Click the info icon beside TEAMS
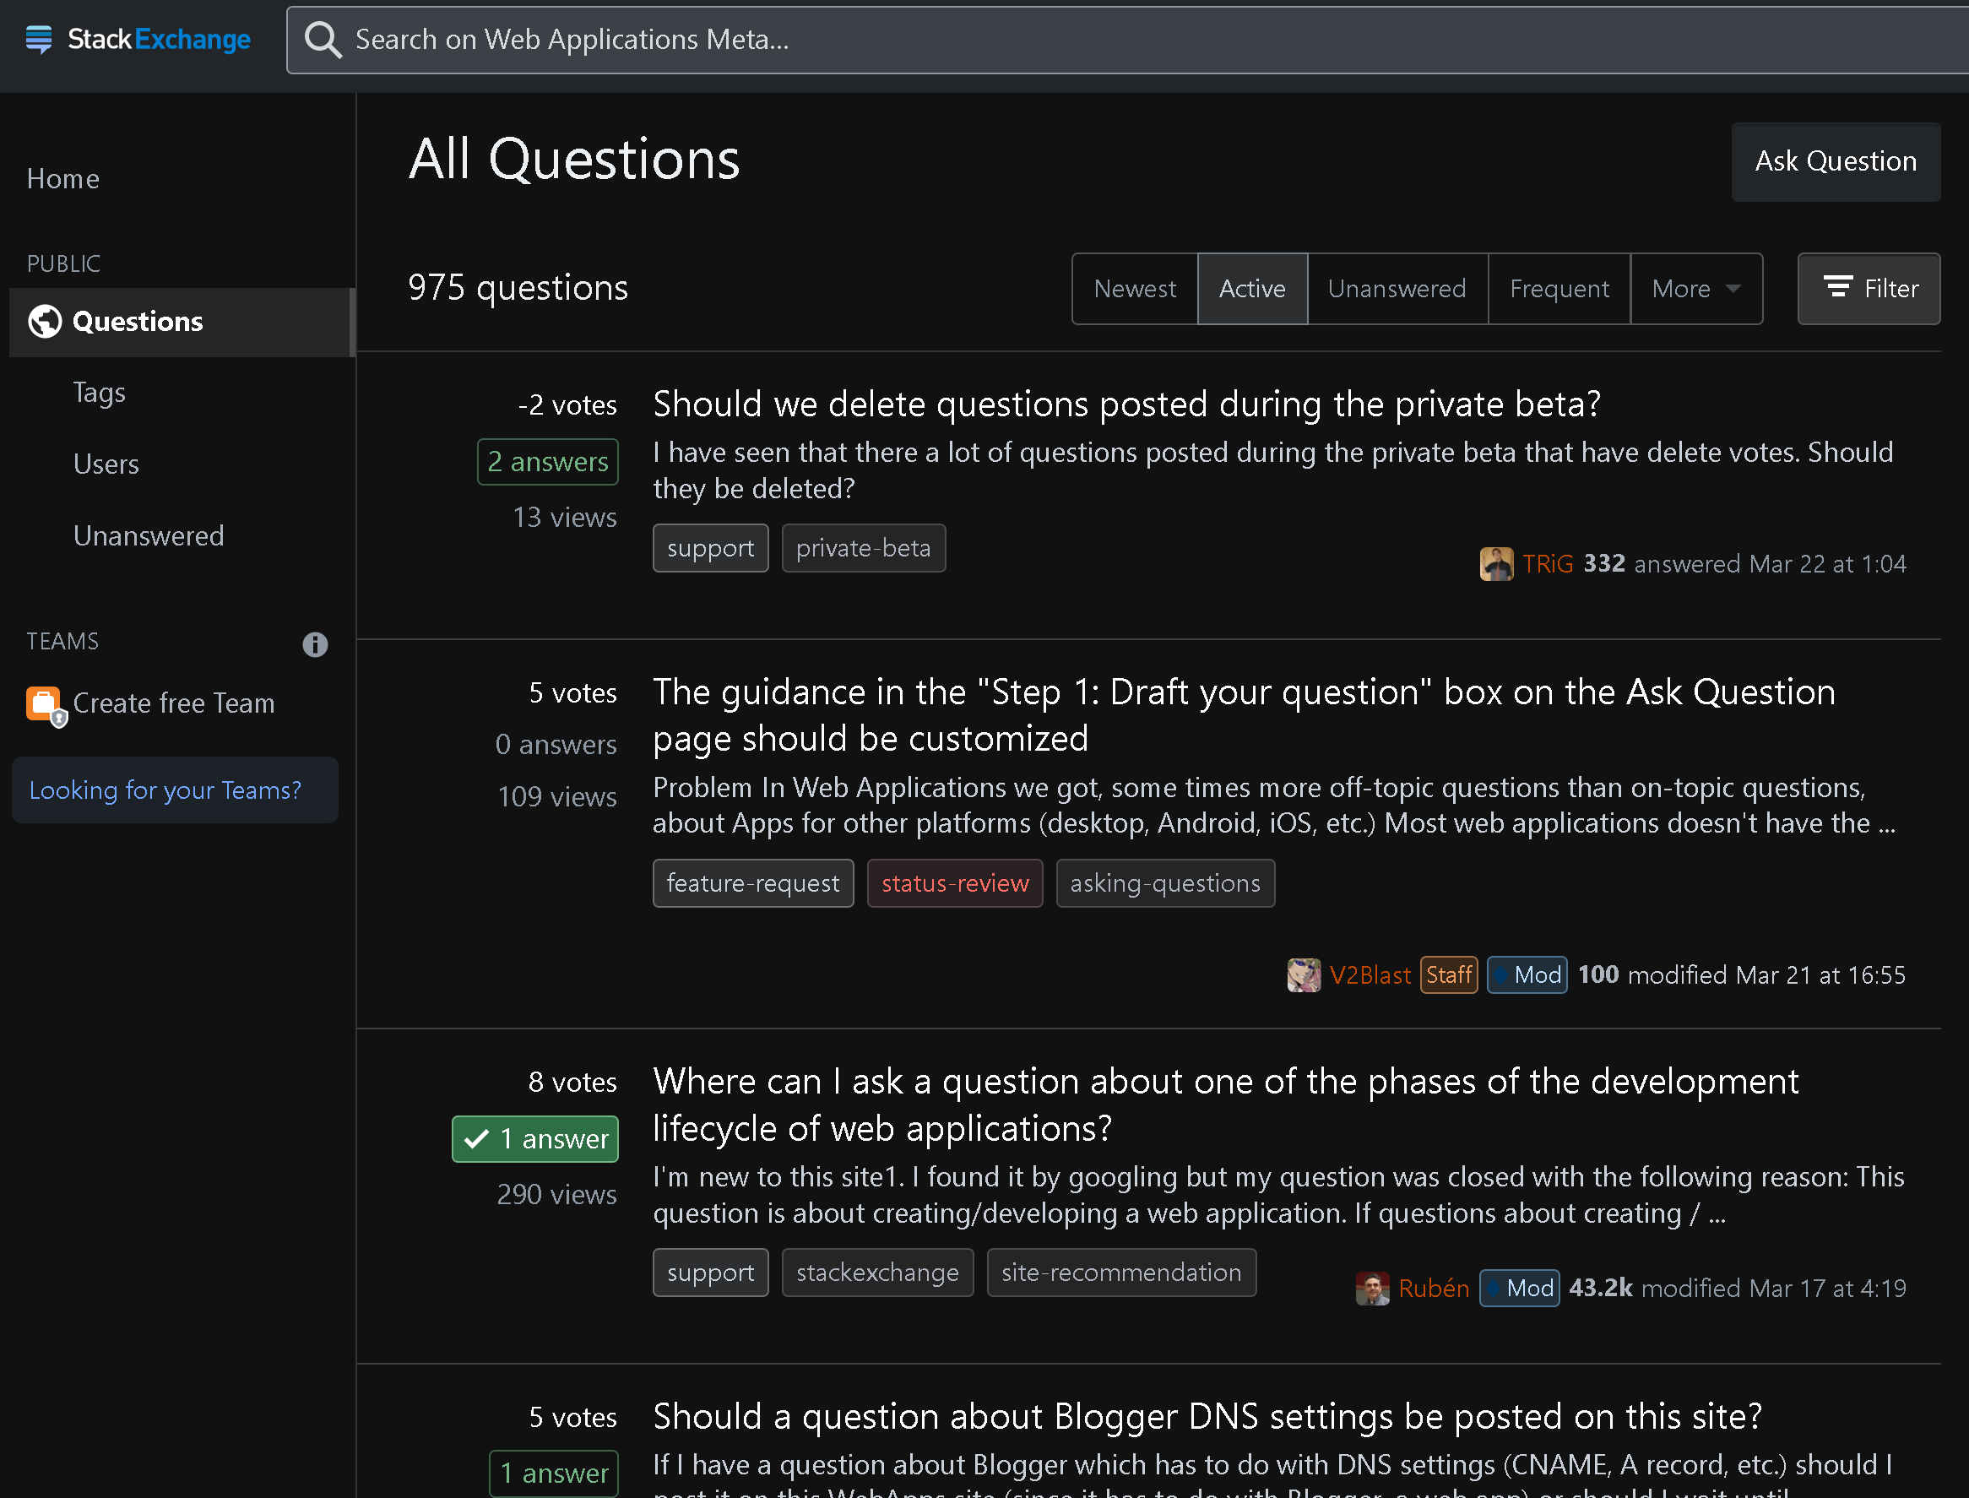1969x1498 pixels. 315,644
